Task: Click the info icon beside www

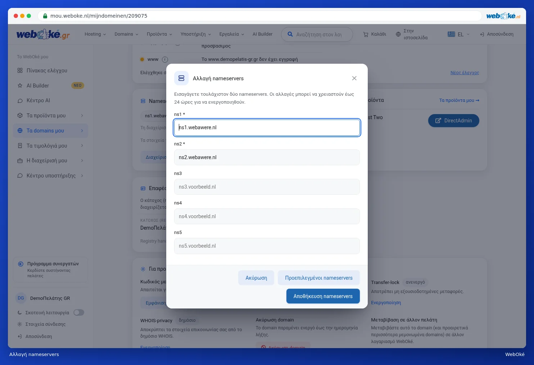Action: click(165, 59)
